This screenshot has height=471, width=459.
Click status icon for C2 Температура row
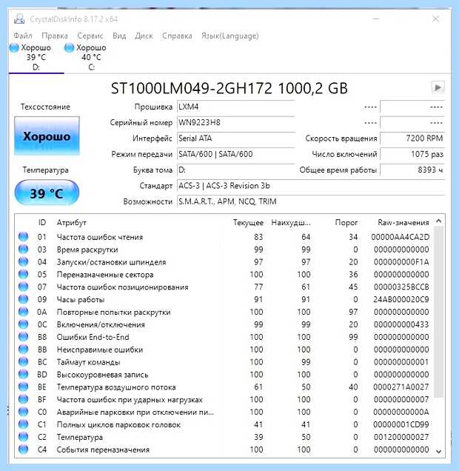point(23,437)
